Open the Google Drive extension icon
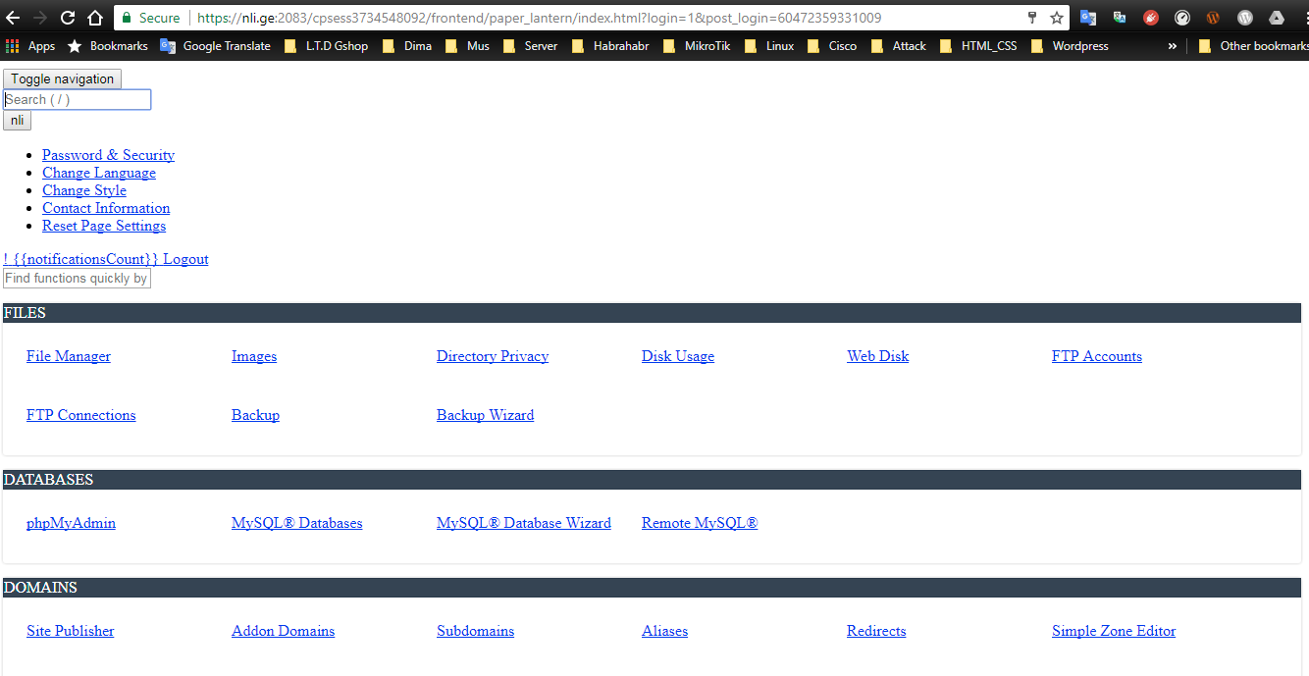The height and width of the screenshot is (676, 1309). [x=1276, y=18]
